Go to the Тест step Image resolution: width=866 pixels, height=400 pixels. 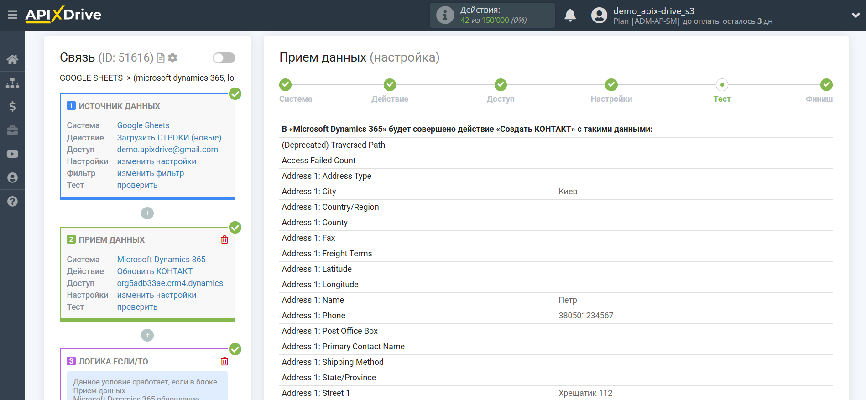tap(722, 85)
